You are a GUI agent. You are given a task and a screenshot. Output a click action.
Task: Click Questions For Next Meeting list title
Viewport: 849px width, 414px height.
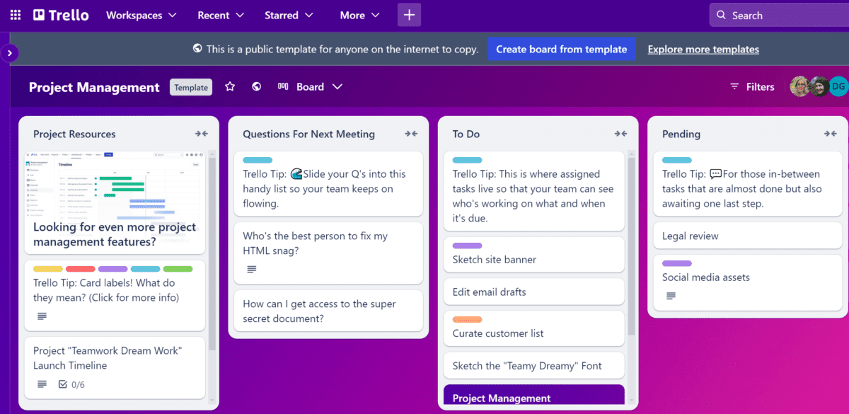308,134
